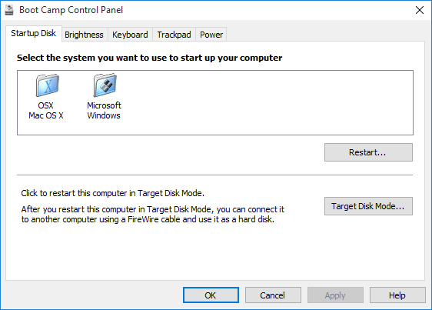Go to the Keyboard tab
Image resolution: width=432 pixels, height=310 pixels.
(130, 35)
